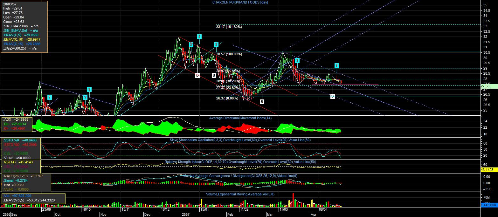
Task: Click the topmost S marker in January
Action: pyautogui.click(x=199, y=36)
